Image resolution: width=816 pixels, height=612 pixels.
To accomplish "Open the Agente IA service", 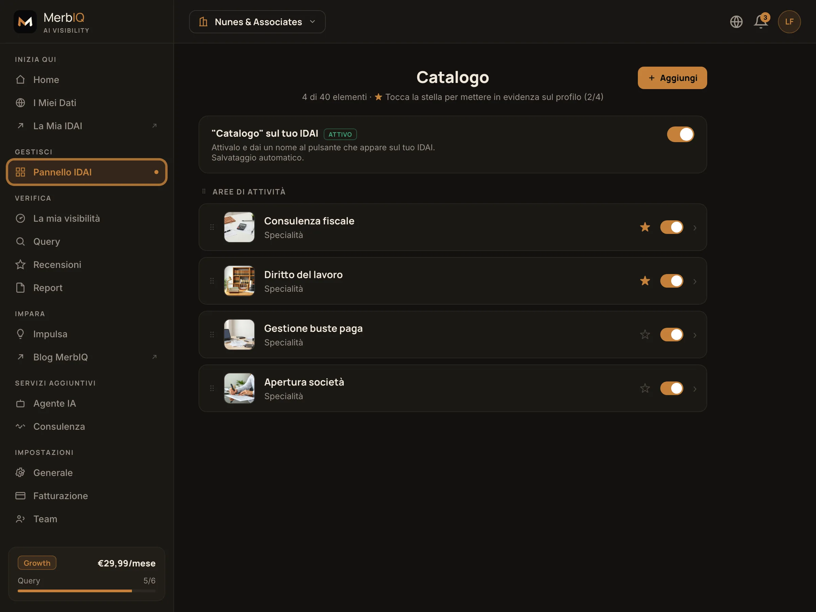I will pos(87,403).
